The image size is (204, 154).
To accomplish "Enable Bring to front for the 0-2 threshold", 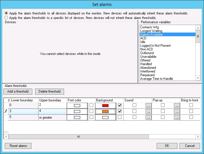I will coord(191,105).
